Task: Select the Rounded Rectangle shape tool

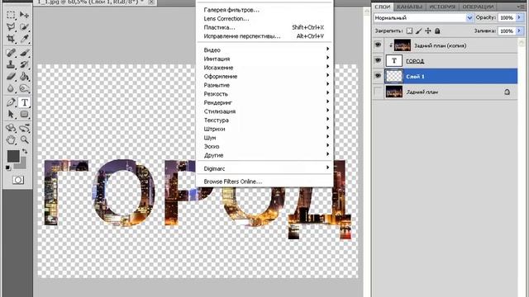Action: 24,114
